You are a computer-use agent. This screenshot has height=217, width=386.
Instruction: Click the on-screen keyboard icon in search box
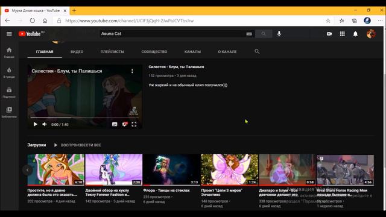coord(249,34)
